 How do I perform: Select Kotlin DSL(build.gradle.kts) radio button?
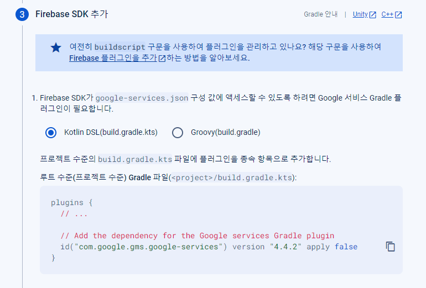(x=51, y=133)
